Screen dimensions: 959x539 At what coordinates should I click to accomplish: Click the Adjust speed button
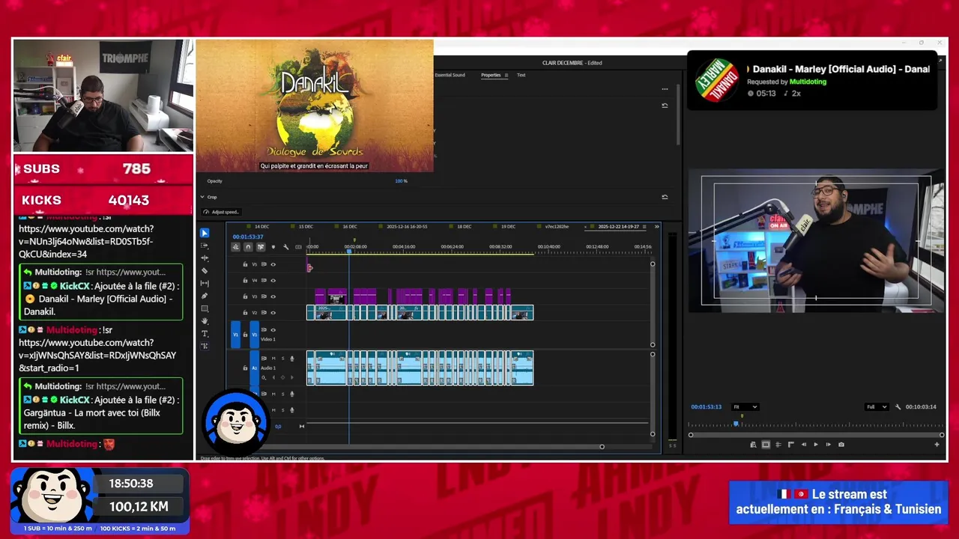point(220,212)
